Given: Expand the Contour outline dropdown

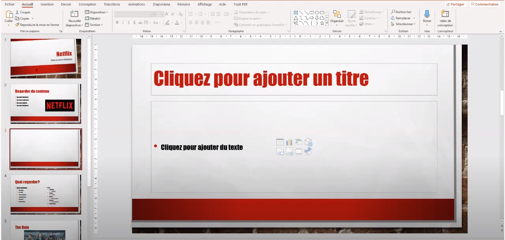Looking at the screenshot, I should [369, 18].
